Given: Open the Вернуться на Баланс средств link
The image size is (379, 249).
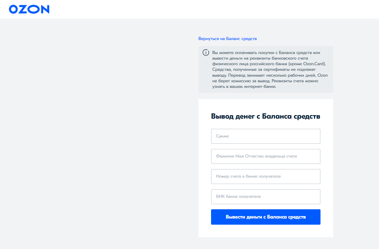Looking at the screenshot, I should pos(228,39).
